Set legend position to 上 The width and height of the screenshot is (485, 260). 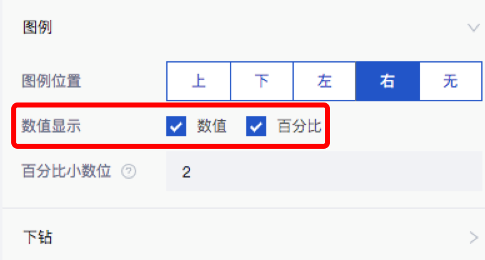point(199,81)
